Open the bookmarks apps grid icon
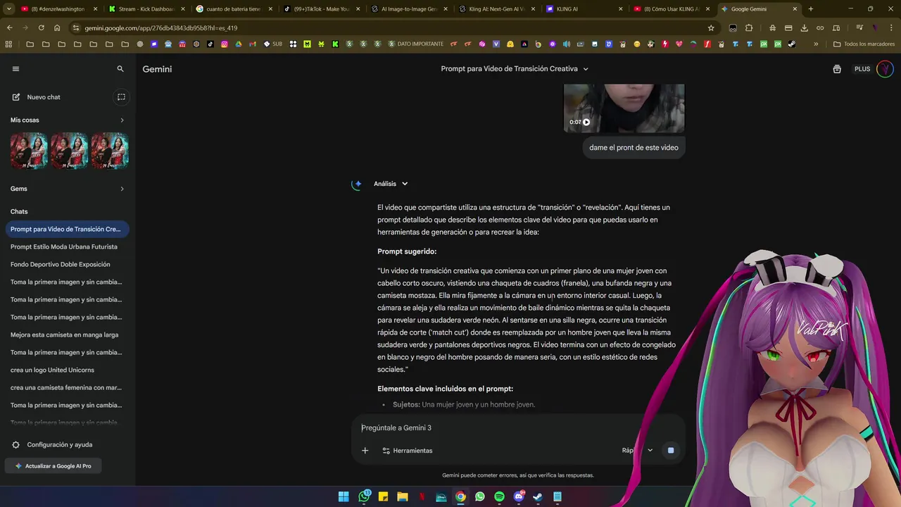Image resolution: width=901 pixels, height=507 pixels. [x=8, y=44]
